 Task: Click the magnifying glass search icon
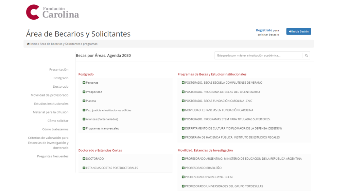(x=306, y=56)
